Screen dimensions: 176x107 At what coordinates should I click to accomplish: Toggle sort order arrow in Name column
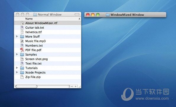tap(79, 19)
